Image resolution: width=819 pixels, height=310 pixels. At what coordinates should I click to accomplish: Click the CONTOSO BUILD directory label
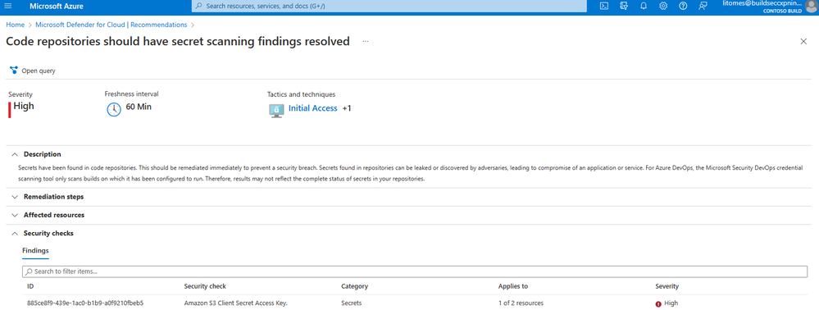783,11
